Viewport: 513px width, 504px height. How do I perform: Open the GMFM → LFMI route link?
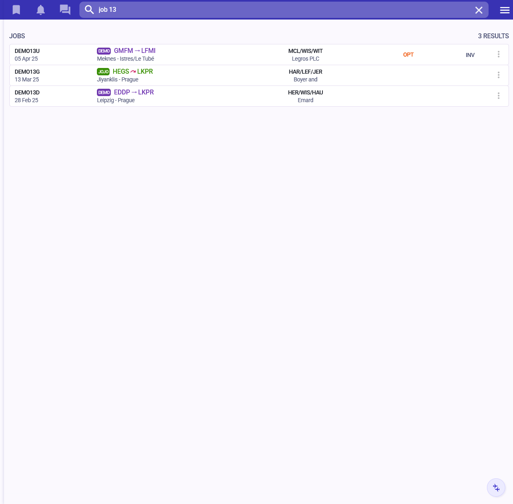pyautogui.click(x=134, y=51)
